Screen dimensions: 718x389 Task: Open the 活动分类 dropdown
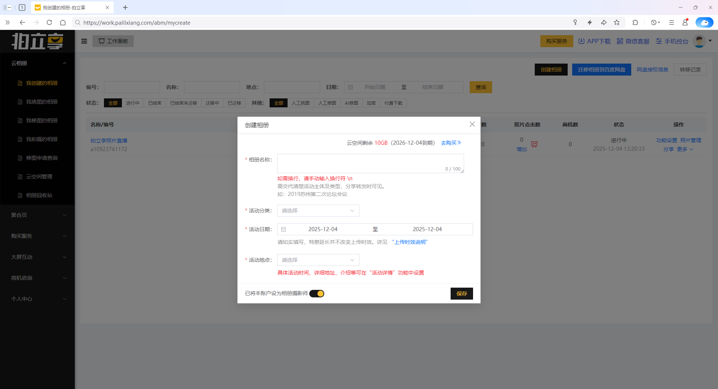click(318, 211)
